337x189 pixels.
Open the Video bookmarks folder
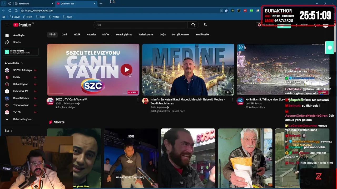[x=41, y=17]
